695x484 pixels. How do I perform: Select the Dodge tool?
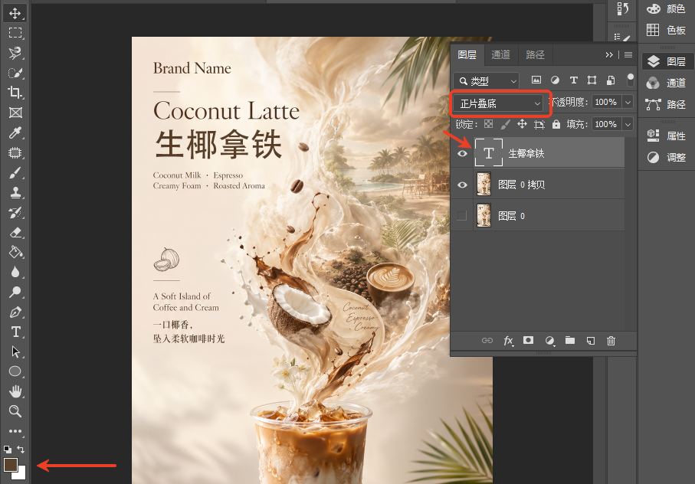click(15, 292)
